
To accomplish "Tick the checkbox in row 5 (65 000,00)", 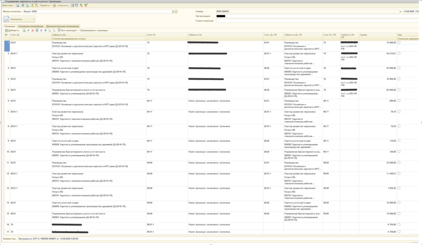I will 399,90.
